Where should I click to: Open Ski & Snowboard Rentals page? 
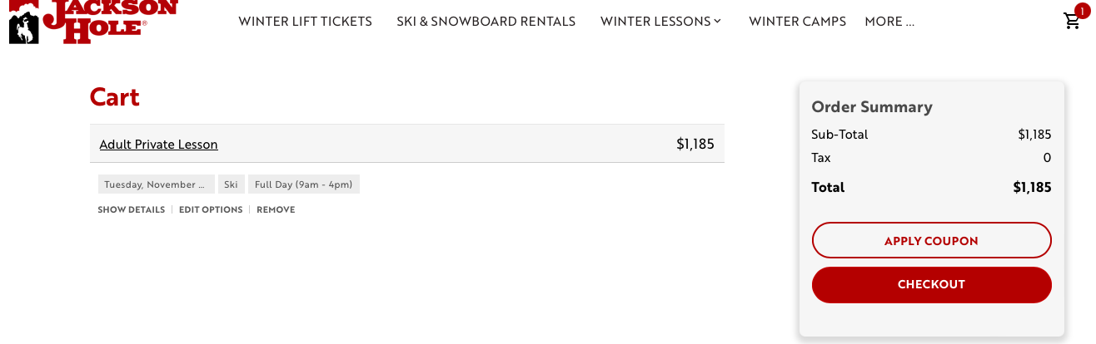tap(486, 22)
